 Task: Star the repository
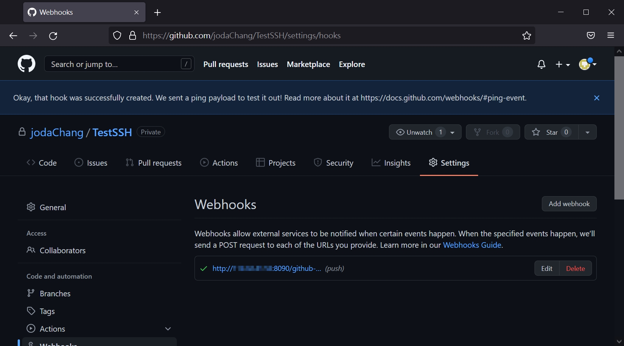coord(551,132)
